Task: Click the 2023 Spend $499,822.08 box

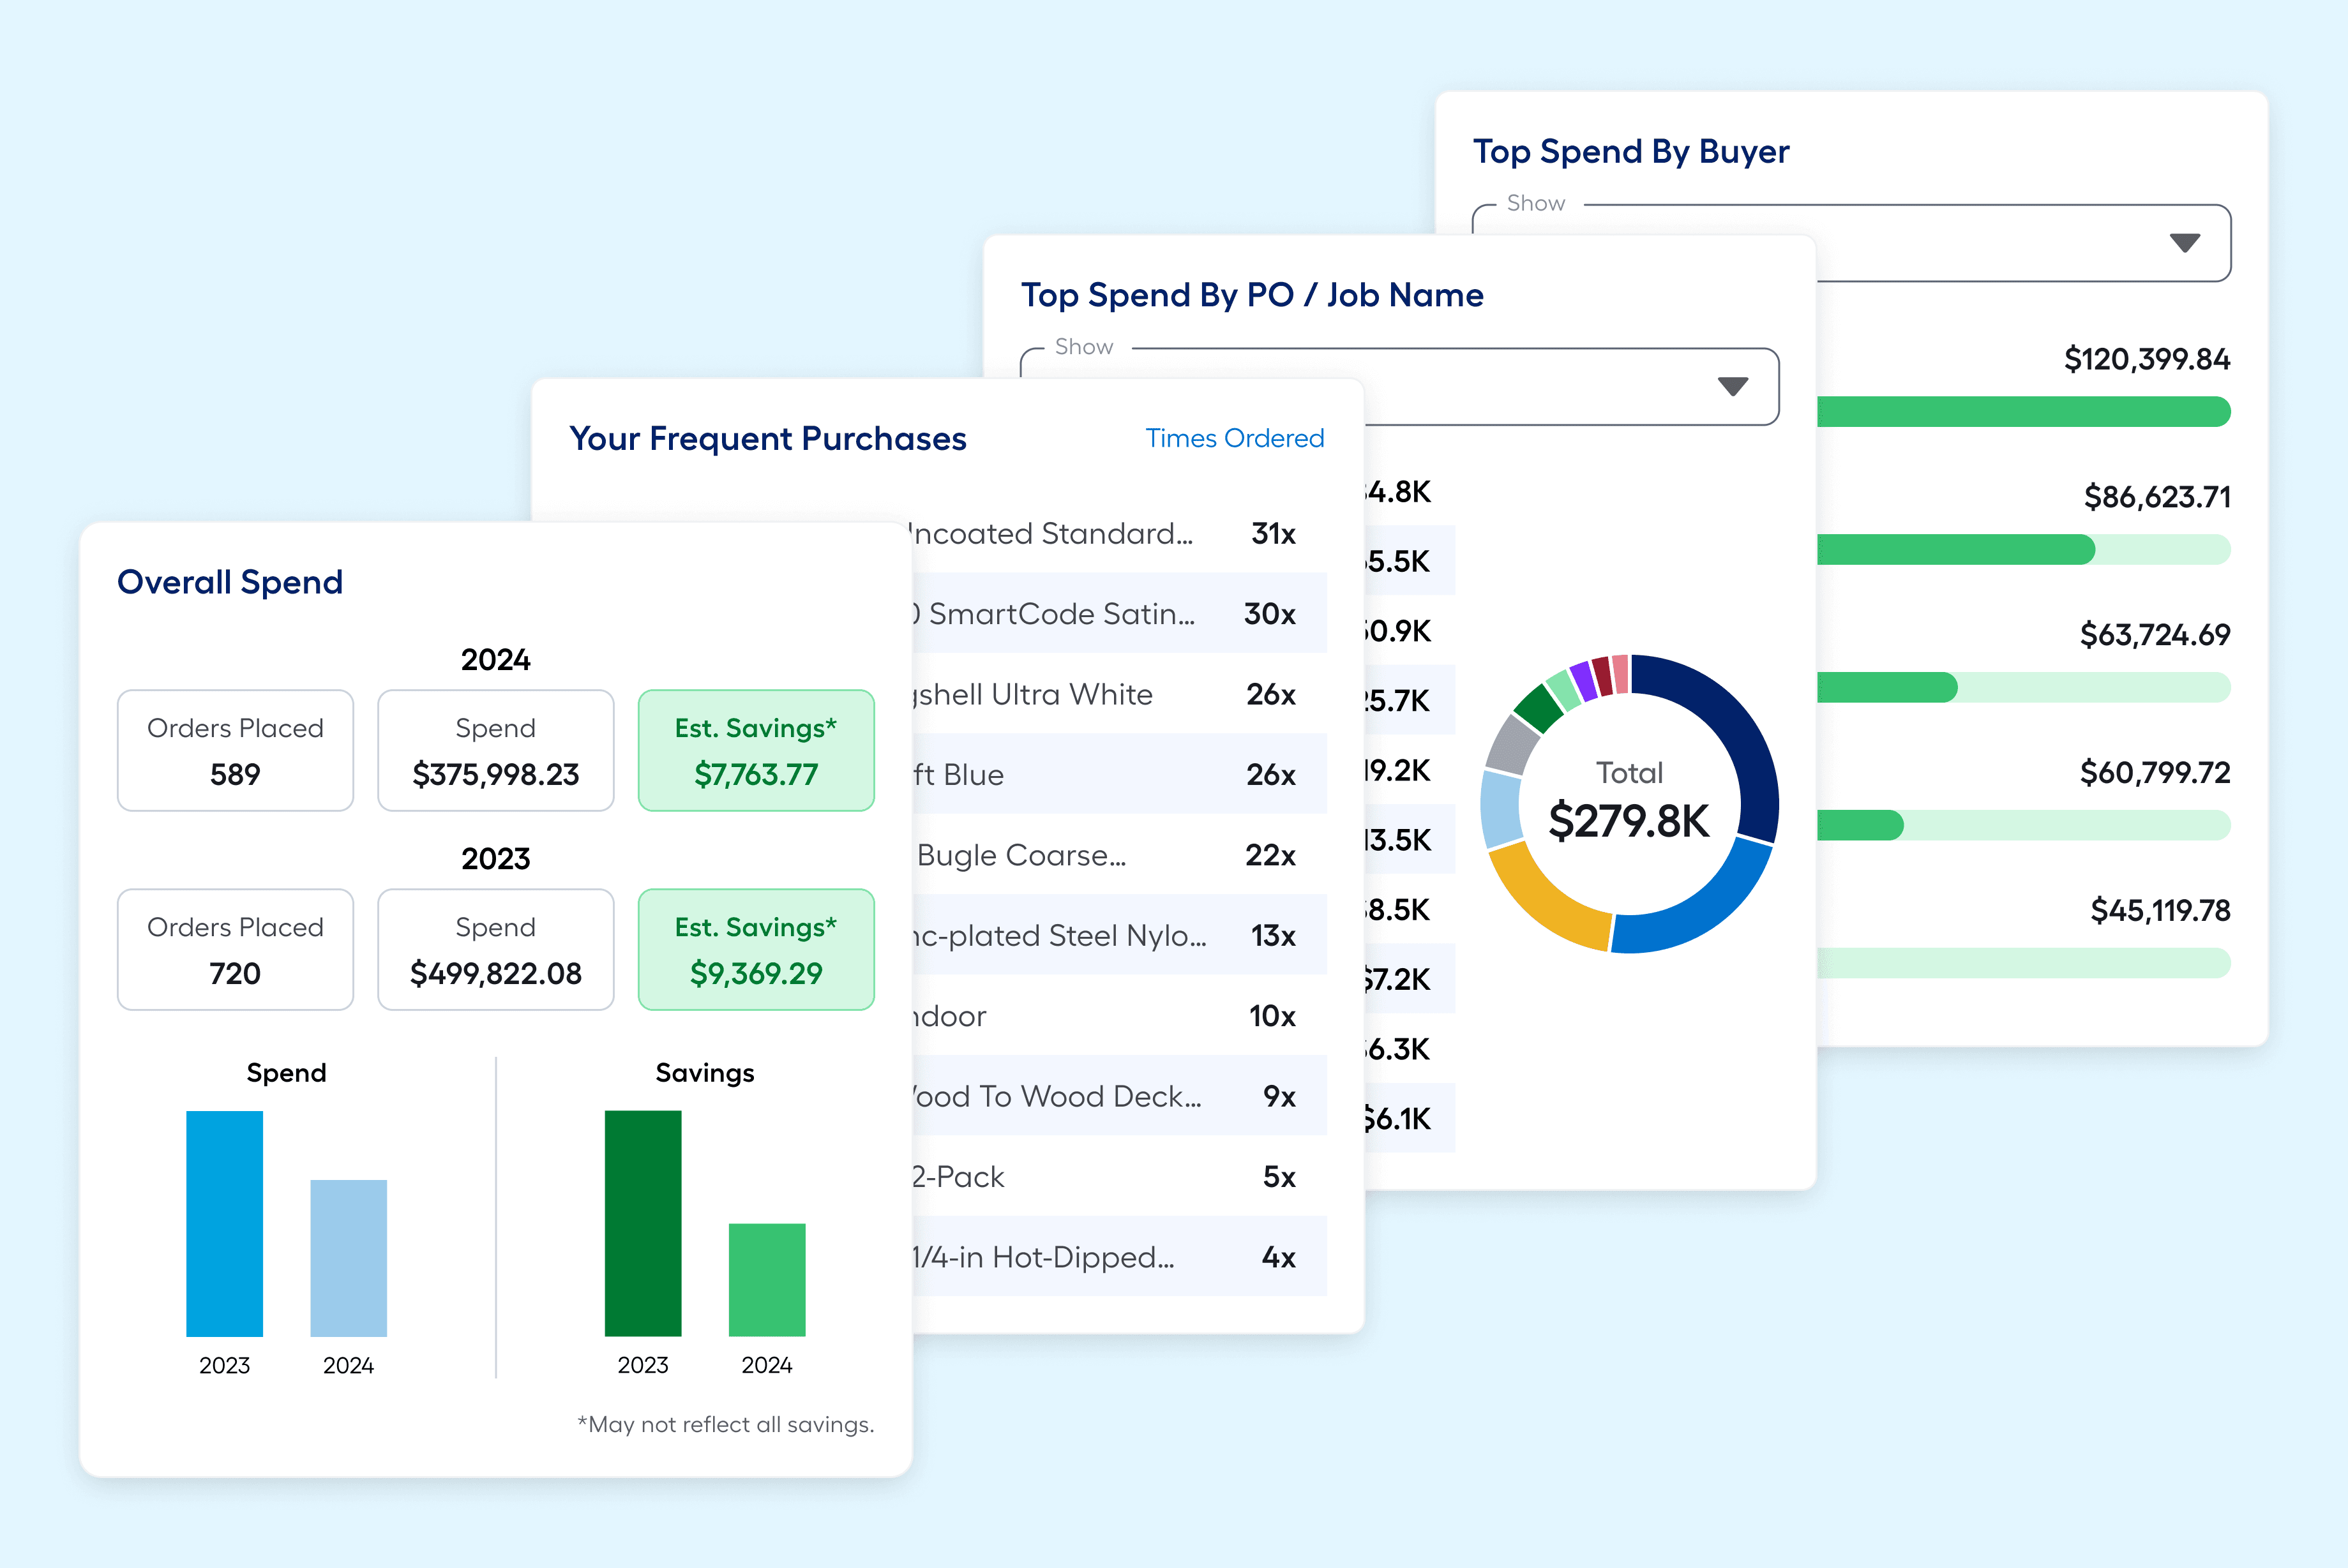Action: (495, 949)
